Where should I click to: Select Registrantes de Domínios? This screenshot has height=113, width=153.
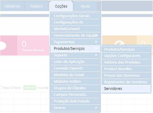126,82
